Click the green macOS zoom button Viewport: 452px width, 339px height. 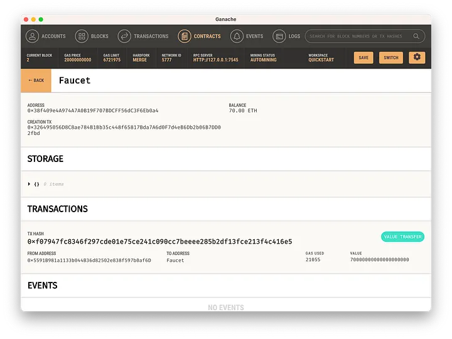[41, 19]
